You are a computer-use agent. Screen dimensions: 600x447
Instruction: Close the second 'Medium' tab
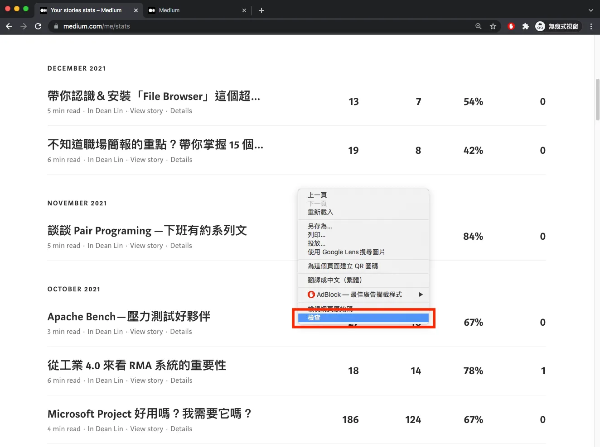(x=244, y=10)
